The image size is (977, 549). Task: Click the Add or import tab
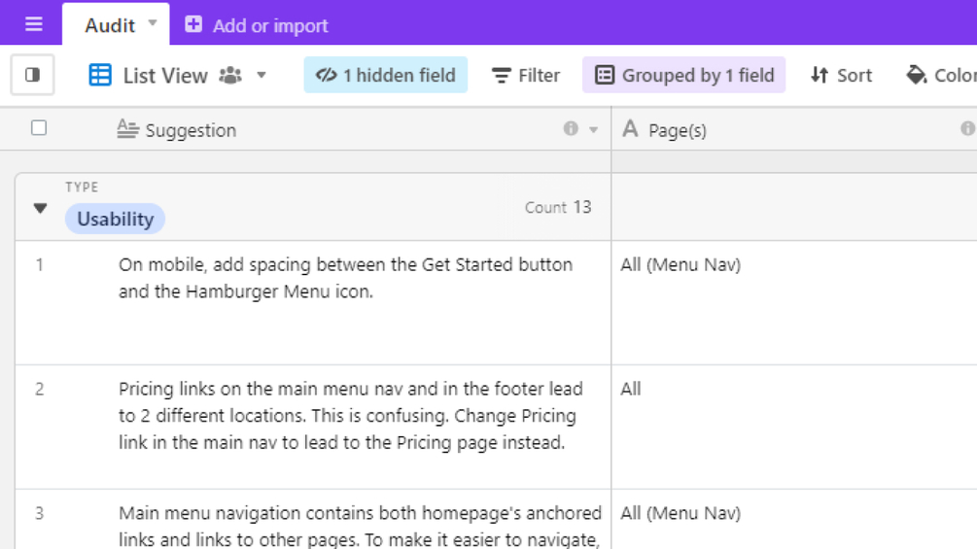click(269, 25)
